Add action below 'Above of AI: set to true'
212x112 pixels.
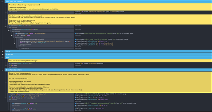(78, 111)
